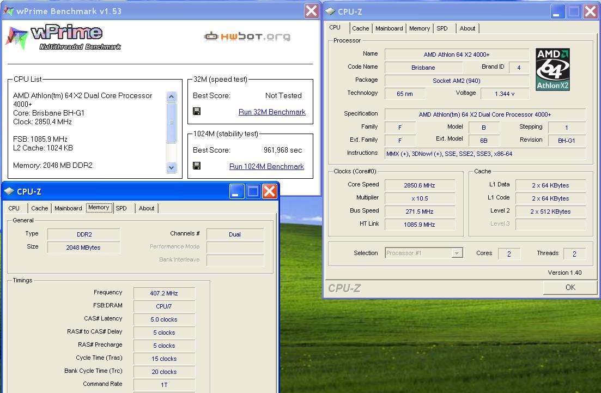Click the CAS# Latency value 5.0 clocks
601x393 pixels.
coord(164,319)
